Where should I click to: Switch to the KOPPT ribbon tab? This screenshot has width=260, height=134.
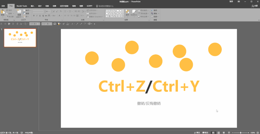[90, 6]
